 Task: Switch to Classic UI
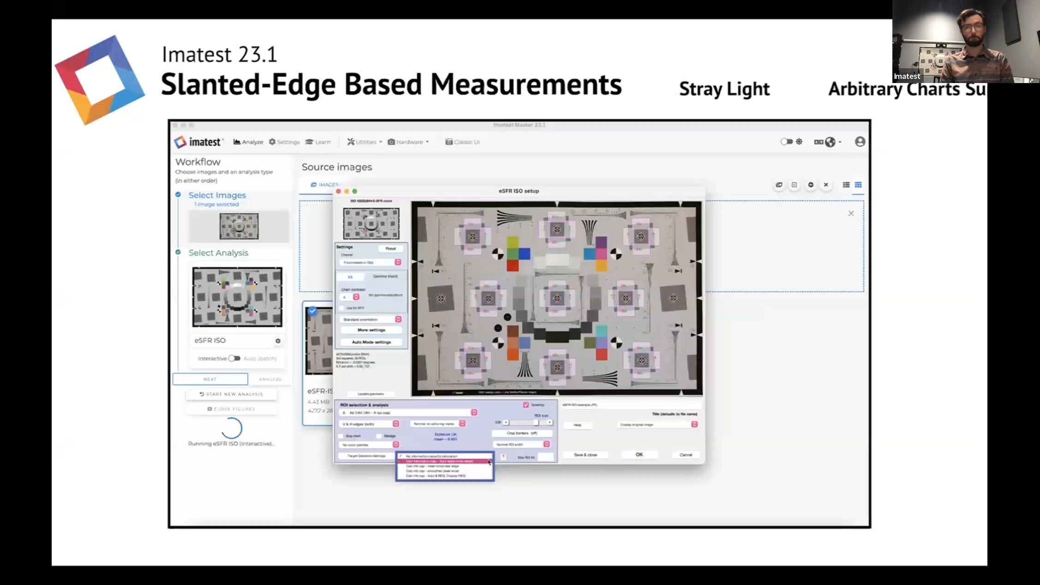pos(462,142)
